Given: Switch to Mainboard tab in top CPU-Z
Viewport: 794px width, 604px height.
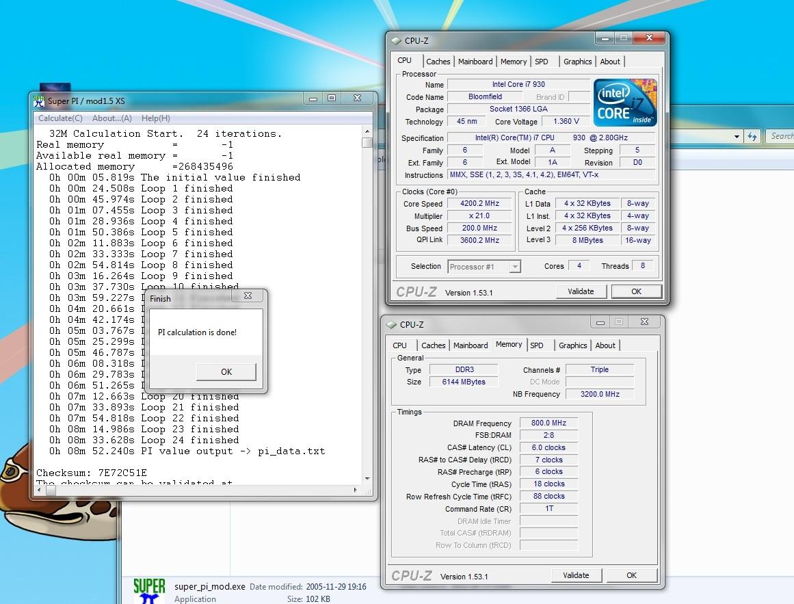Looking at the screenshot, I should point(475,62).
